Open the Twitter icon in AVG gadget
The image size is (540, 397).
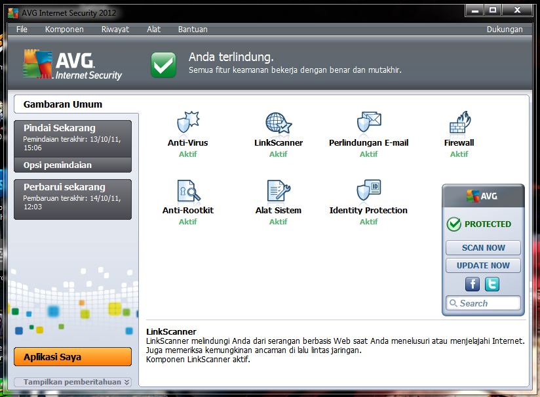click(x=492, y=284)
